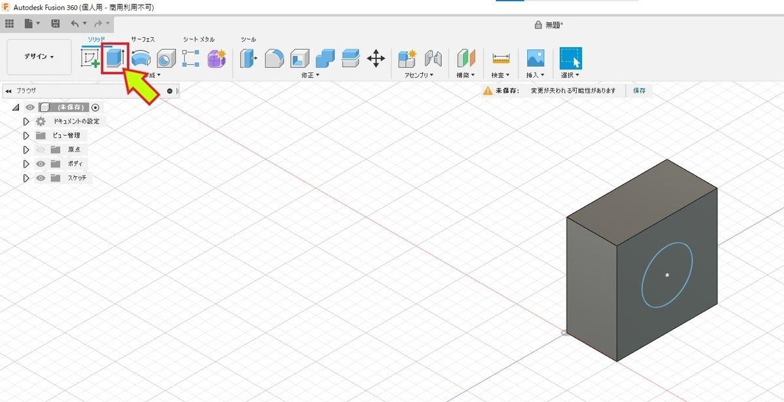Hide the ボディ folder via eye
This screenshot has width=784, height=402.
coord(41,164)
